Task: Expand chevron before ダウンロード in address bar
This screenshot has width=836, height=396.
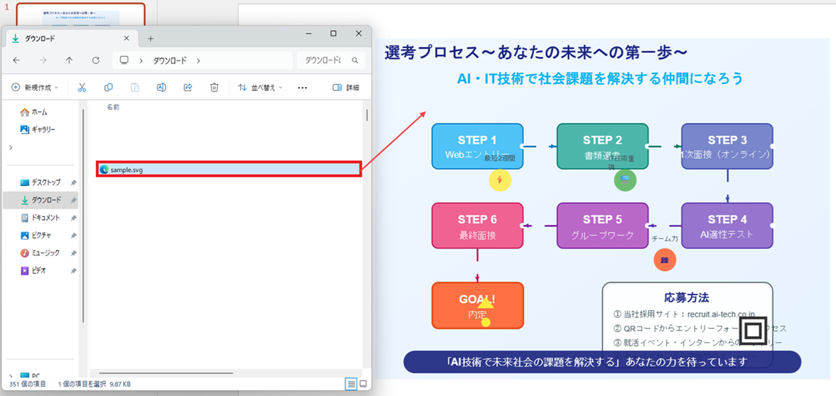Action: click(x=140, y=60)
